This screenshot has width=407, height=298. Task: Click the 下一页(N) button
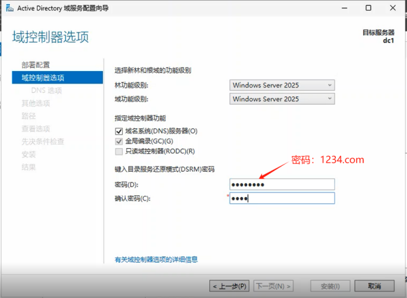click(x=273, y=286)
